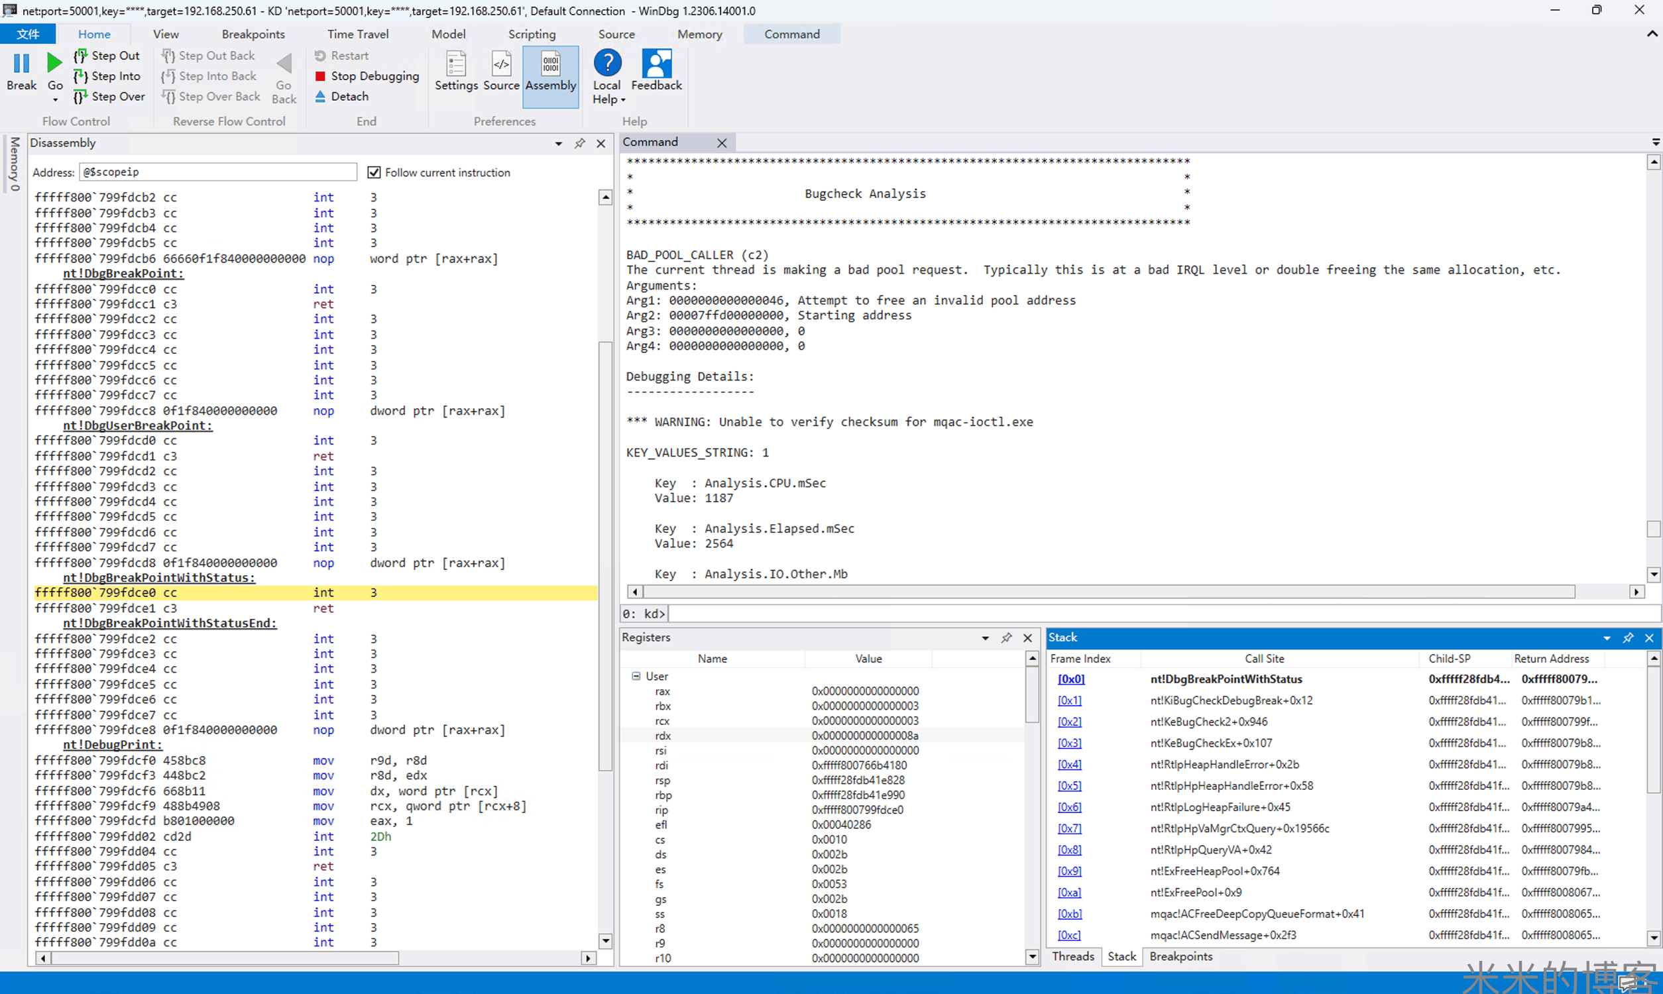Uncheck Follow current instruction checkbox
Viewport: 1663px width, 994px height.
(374, 173)
